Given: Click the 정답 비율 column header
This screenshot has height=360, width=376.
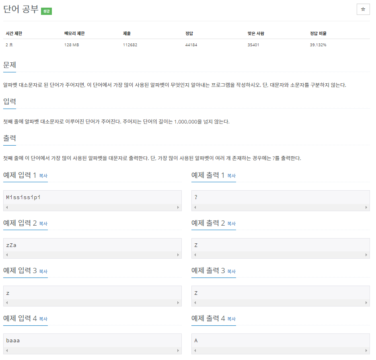Looking at the screenshot, I should tap(318, 33).
